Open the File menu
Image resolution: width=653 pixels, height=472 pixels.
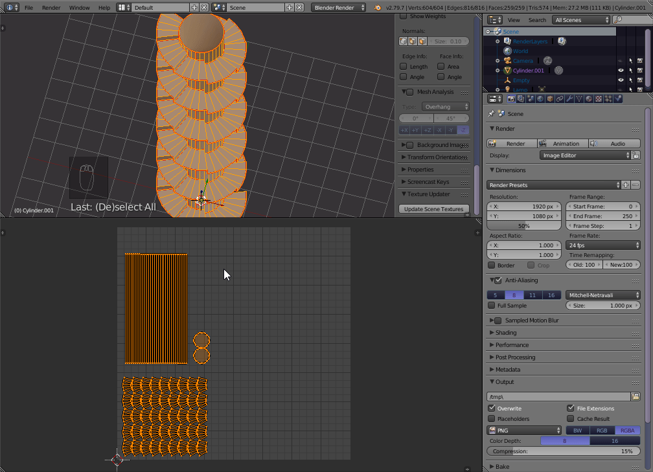click(29, 8)
